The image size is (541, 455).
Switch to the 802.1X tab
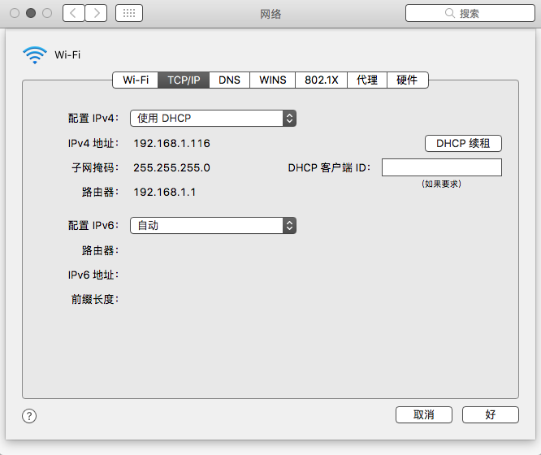[321, 80]
